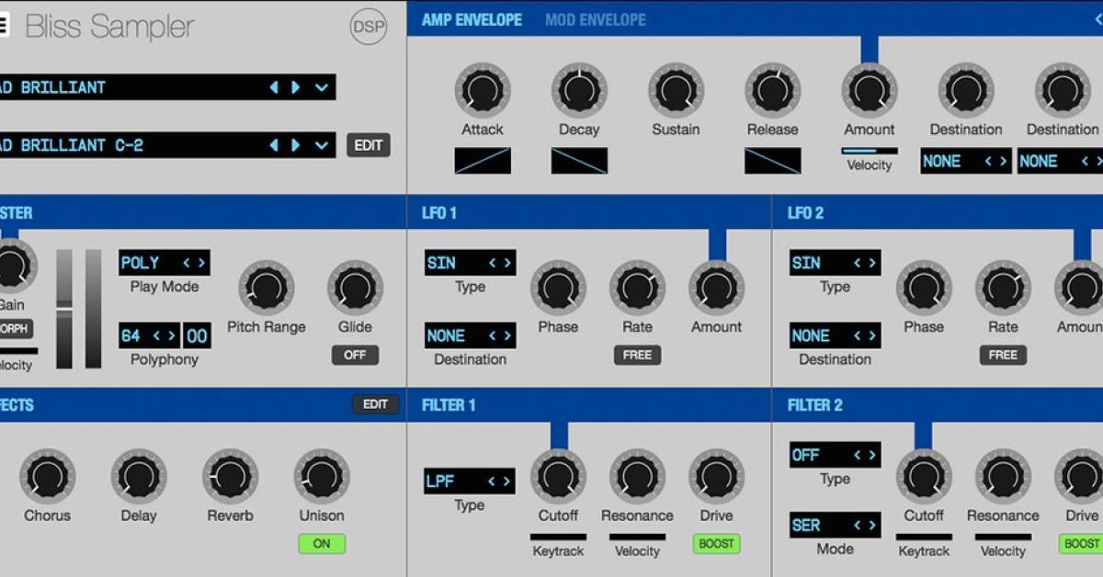Click the next-preset arrow on PAD BRILLIANT
1103x577 pixels.
(294, 87)
